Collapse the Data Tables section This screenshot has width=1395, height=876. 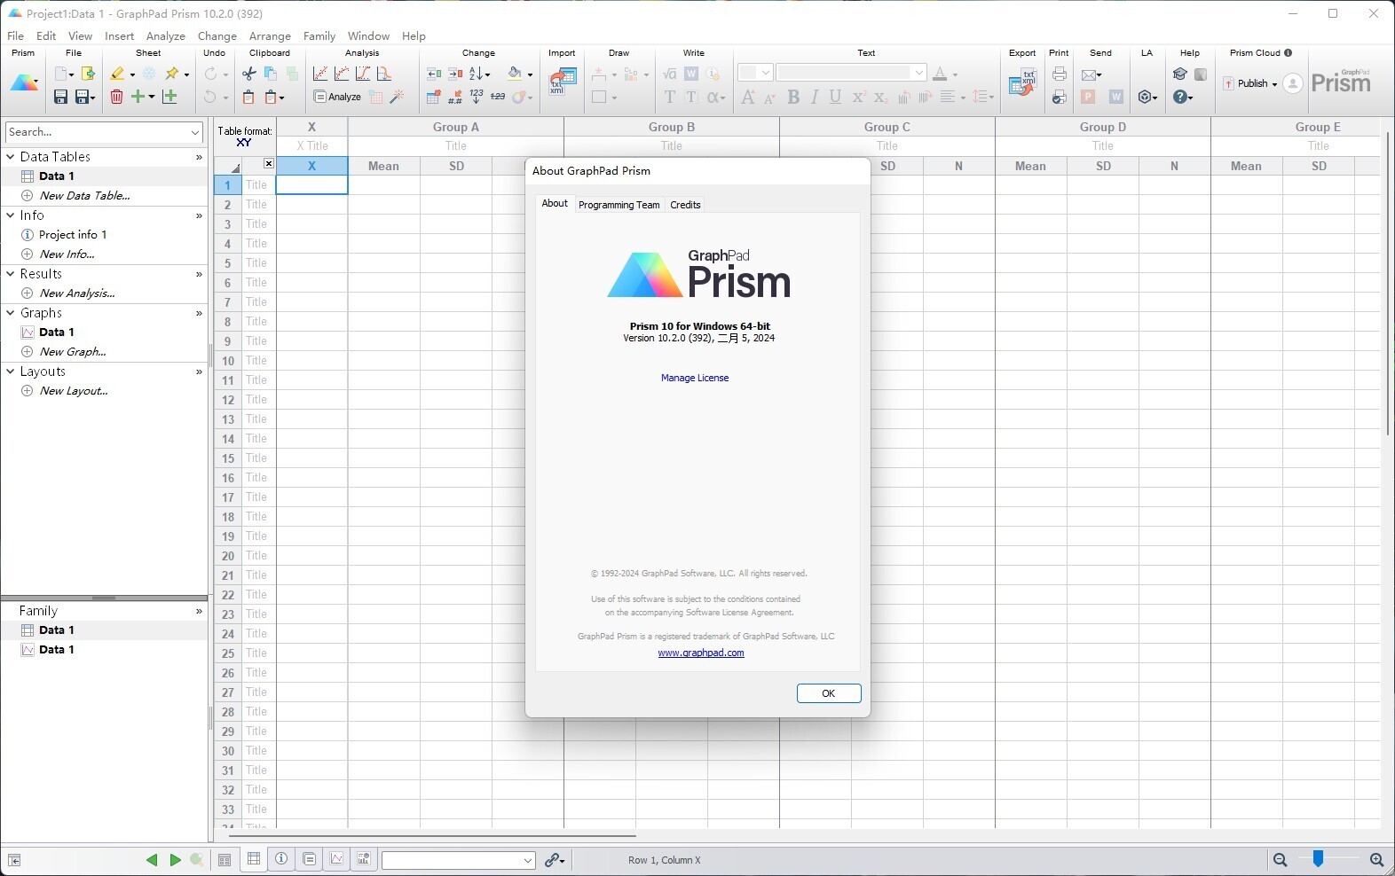pos(11,157)
